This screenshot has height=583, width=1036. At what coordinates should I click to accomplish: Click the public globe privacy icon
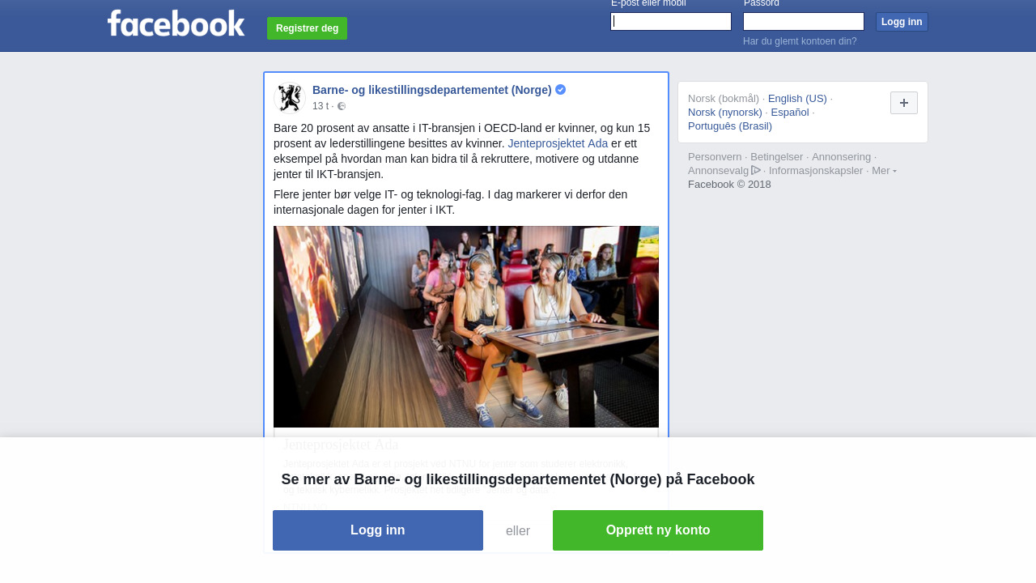(x=342, y=106)
